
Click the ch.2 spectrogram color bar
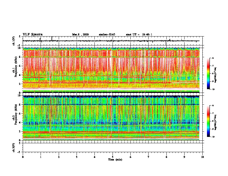pyautogui.click(x=208, y=121)
